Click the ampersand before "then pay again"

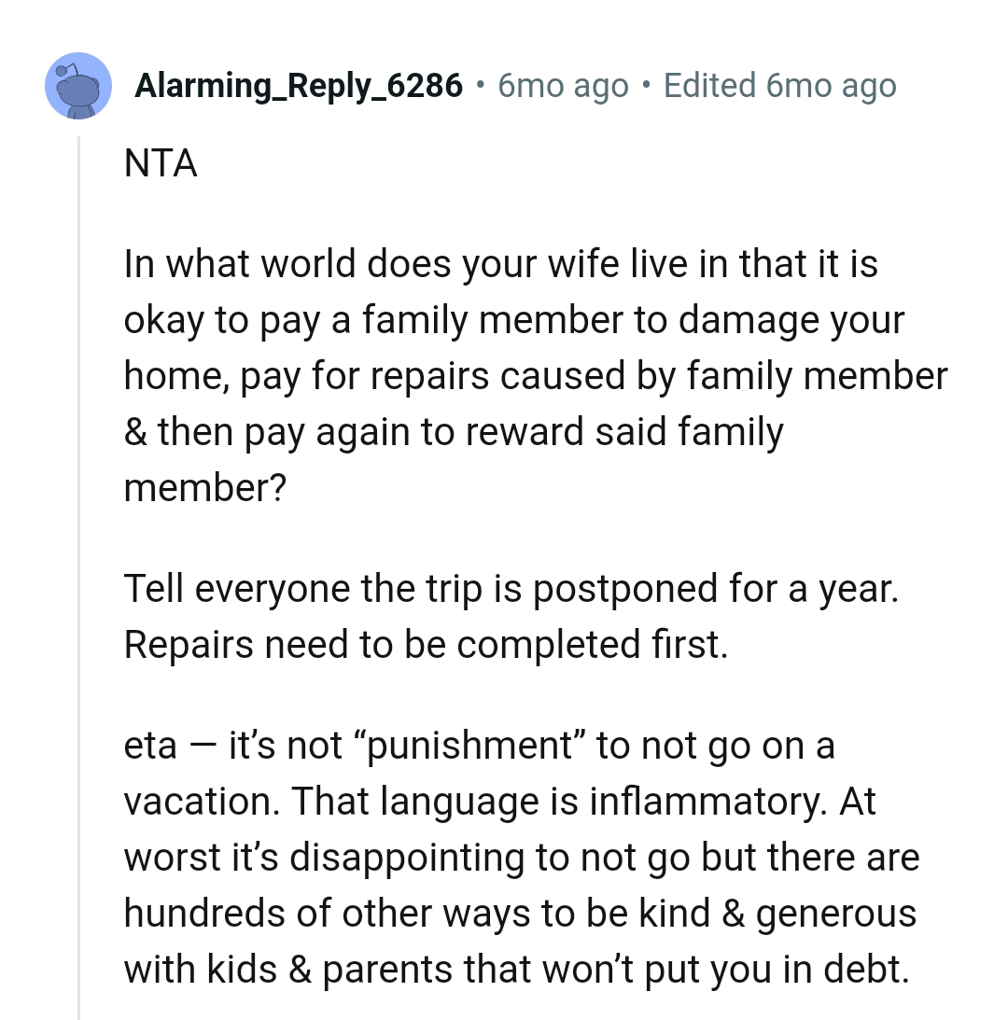click(135, 432)
